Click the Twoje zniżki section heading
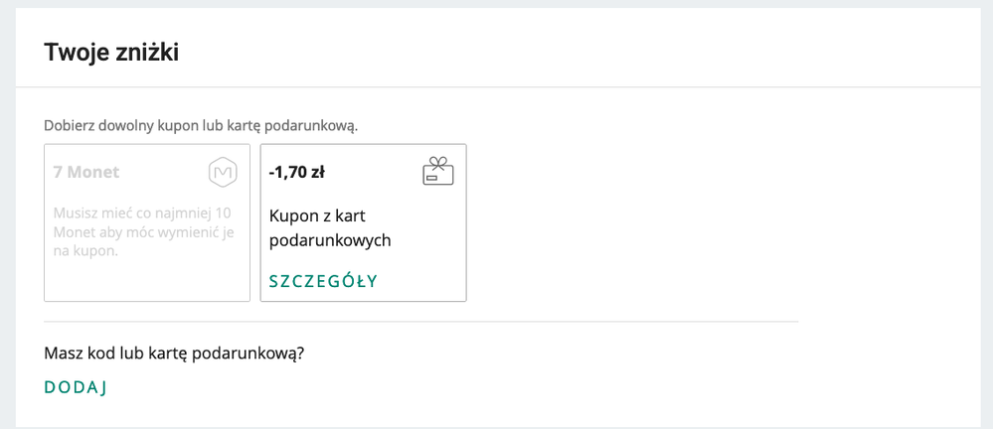Viewport: 993px width, 429px height. 111,54
